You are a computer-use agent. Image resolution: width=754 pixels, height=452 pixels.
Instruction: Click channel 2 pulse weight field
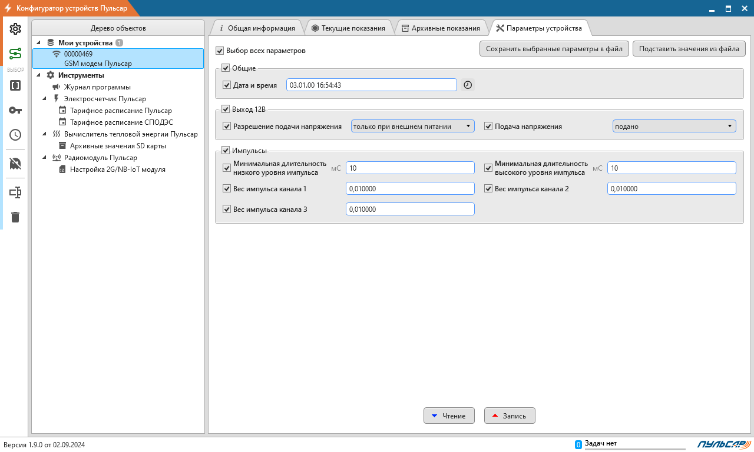point(672,188)
